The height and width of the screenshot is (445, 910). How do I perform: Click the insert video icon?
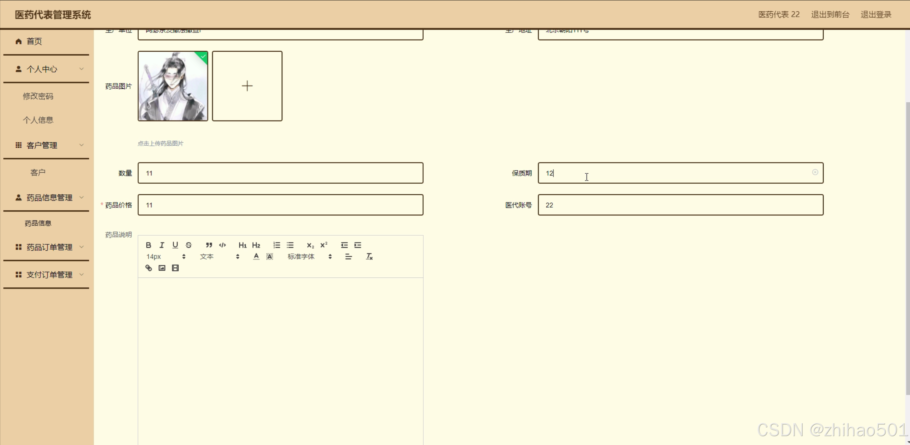pyautogui.click(x=175, y=268)
